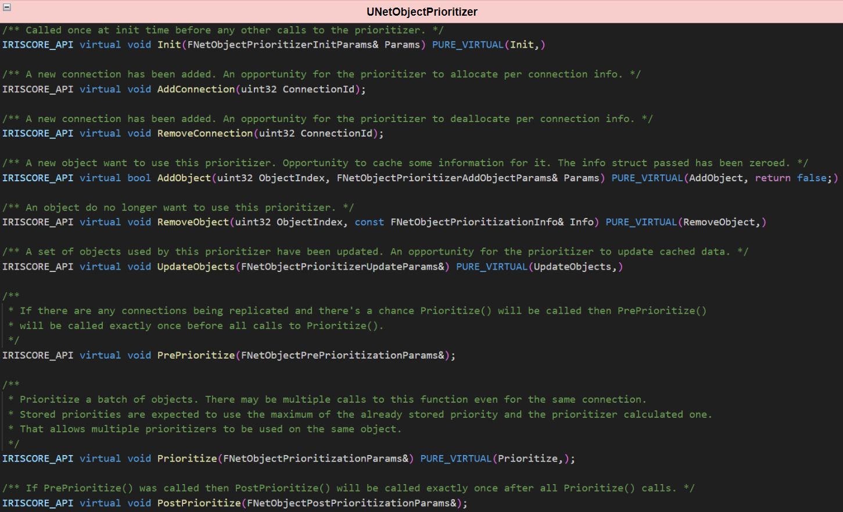Click the PrePrioritize function declaration name
The image size is (843, 512).
point(196,355)
